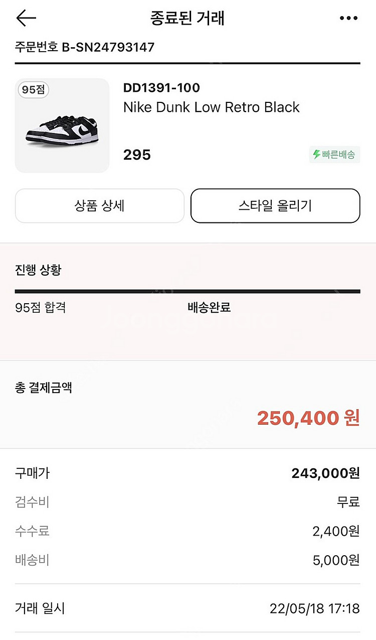The image size is (376, 640).
Task: Tap the 구매가 243,000원 row
Action: point(187,473)
